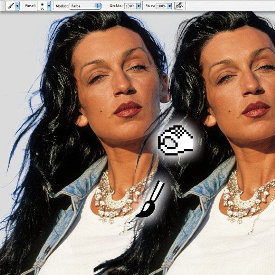
Task: Open the Modus dropdown set to Farbe
Action: point(85,6)
